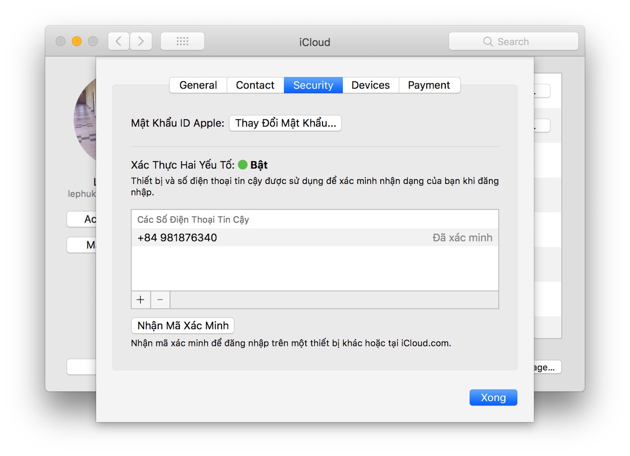Go to the Devices tab
The width and height of the screenshot is (630, 456).
click(370, 85)
